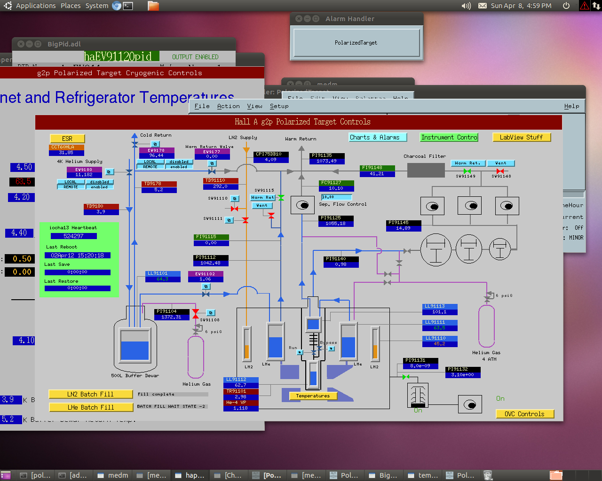Set EV9178 to enabled
602x481 pixels.
(x=179, y=167)
